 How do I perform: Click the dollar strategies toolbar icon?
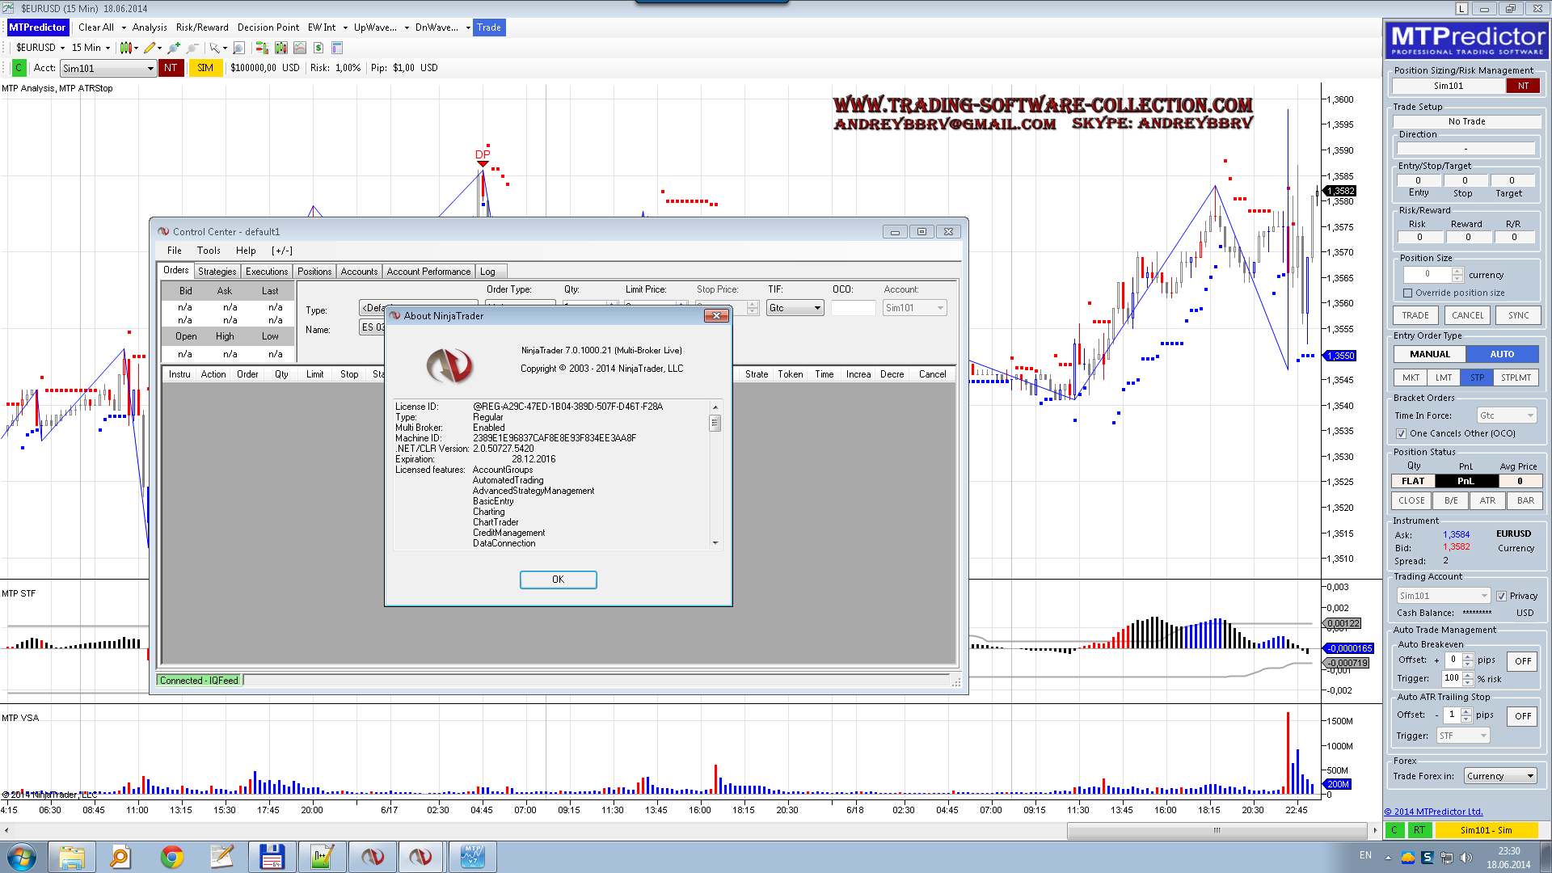tap(318, 48)
